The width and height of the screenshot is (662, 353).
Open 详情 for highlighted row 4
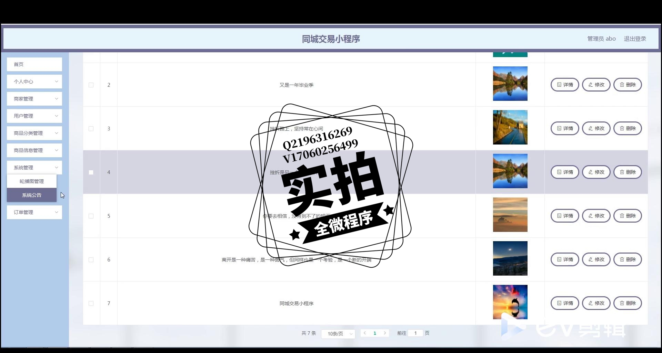(x=565, y=172)
